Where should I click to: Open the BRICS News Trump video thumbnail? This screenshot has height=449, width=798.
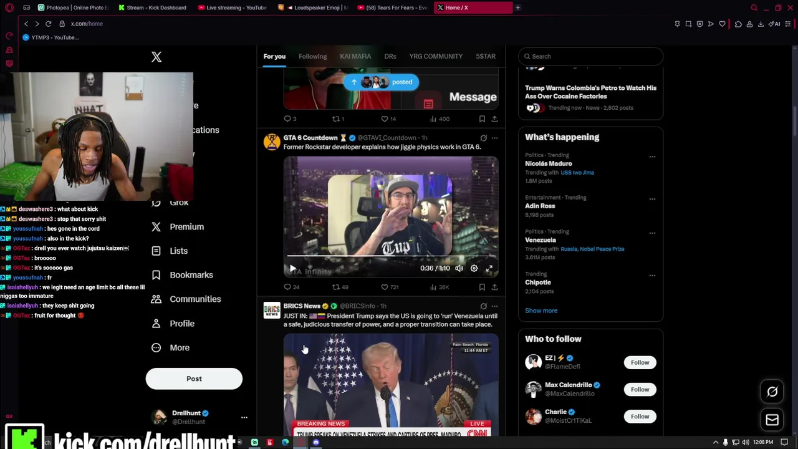391,385
